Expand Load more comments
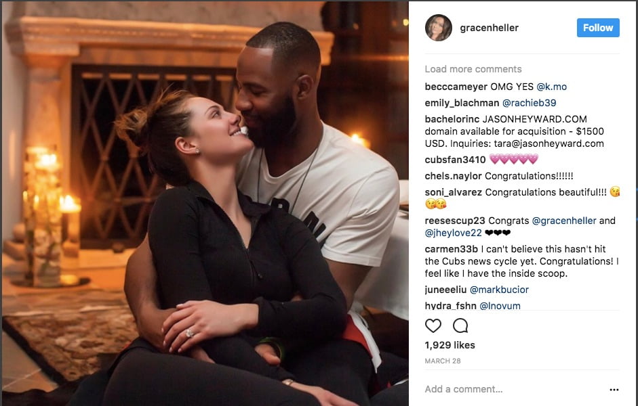This screenshot has width=638, height=406. pyautogui.click(x=473, y=69)
